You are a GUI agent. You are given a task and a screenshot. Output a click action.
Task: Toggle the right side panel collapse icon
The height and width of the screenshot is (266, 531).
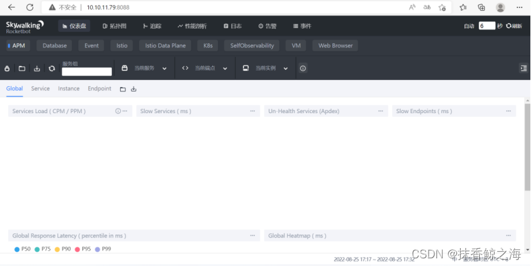(x=523, y=68)
